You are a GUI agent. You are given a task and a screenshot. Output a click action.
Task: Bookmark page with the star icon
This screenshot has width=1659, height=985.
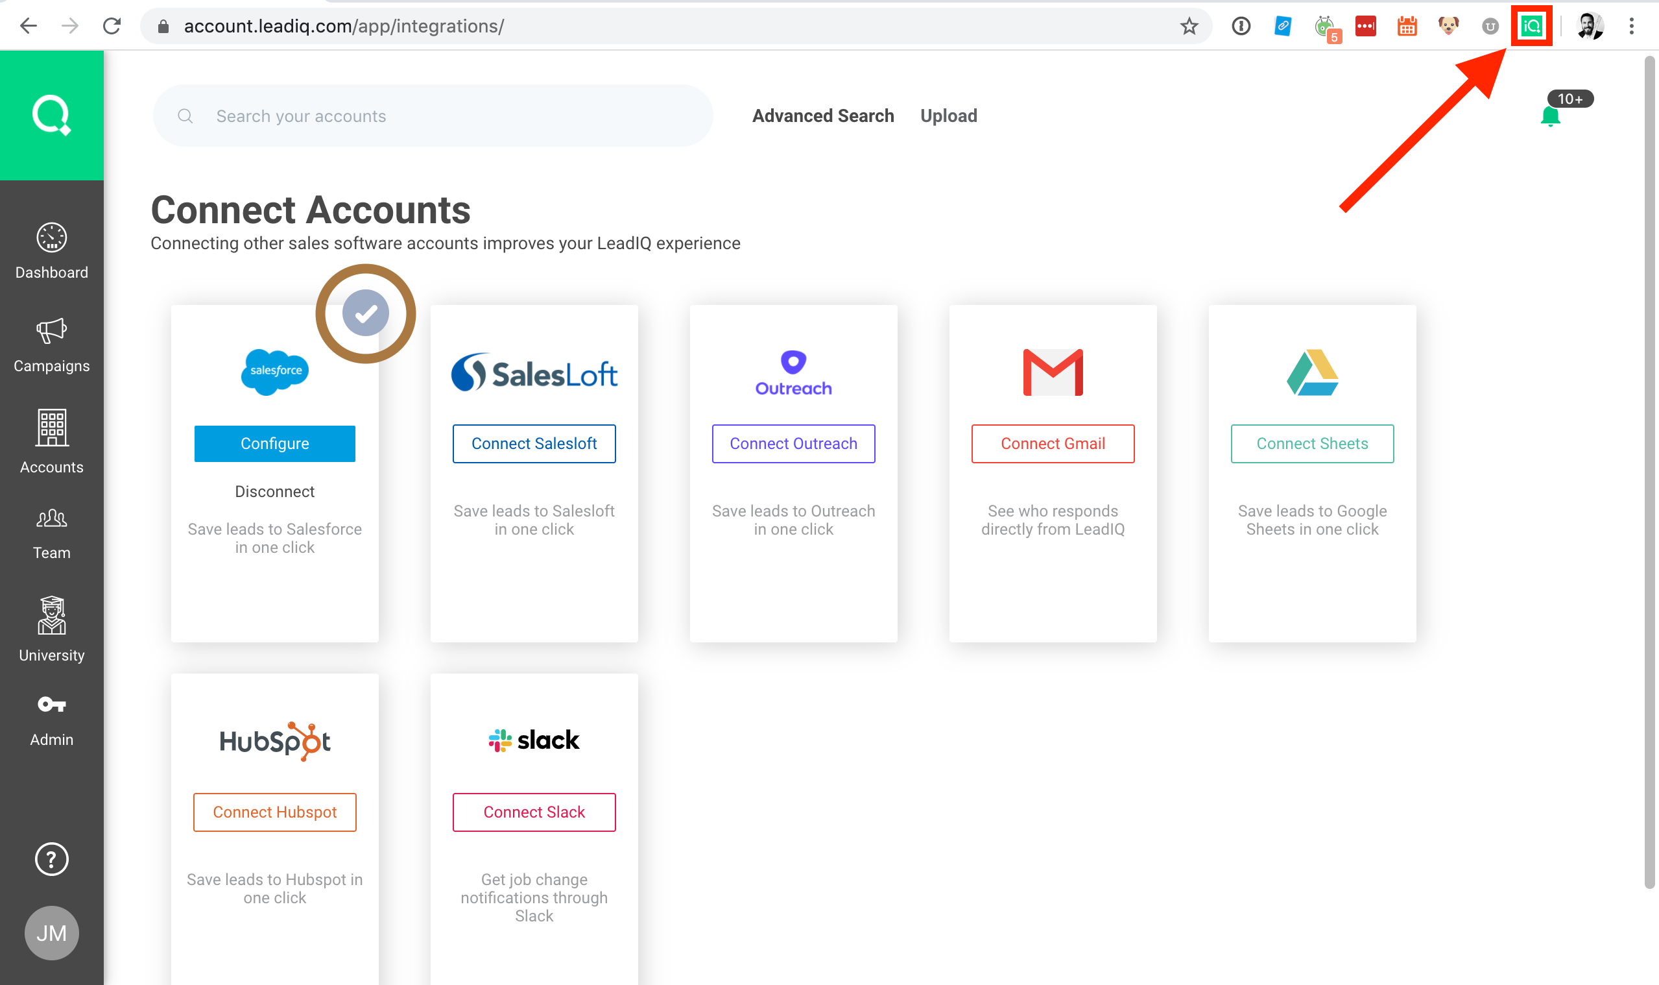1189,27
